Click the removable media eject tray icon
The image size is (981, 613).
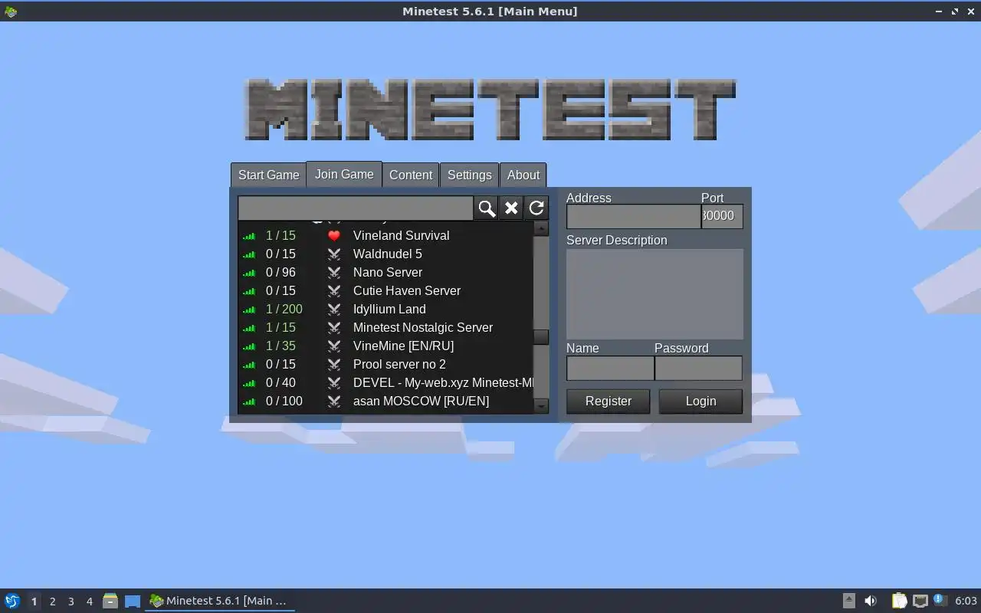click(849, 601)
